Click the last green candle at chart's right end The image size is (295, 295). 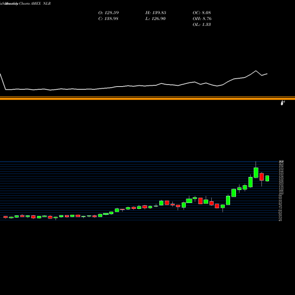pyautogui.click(x=267, y=178)
